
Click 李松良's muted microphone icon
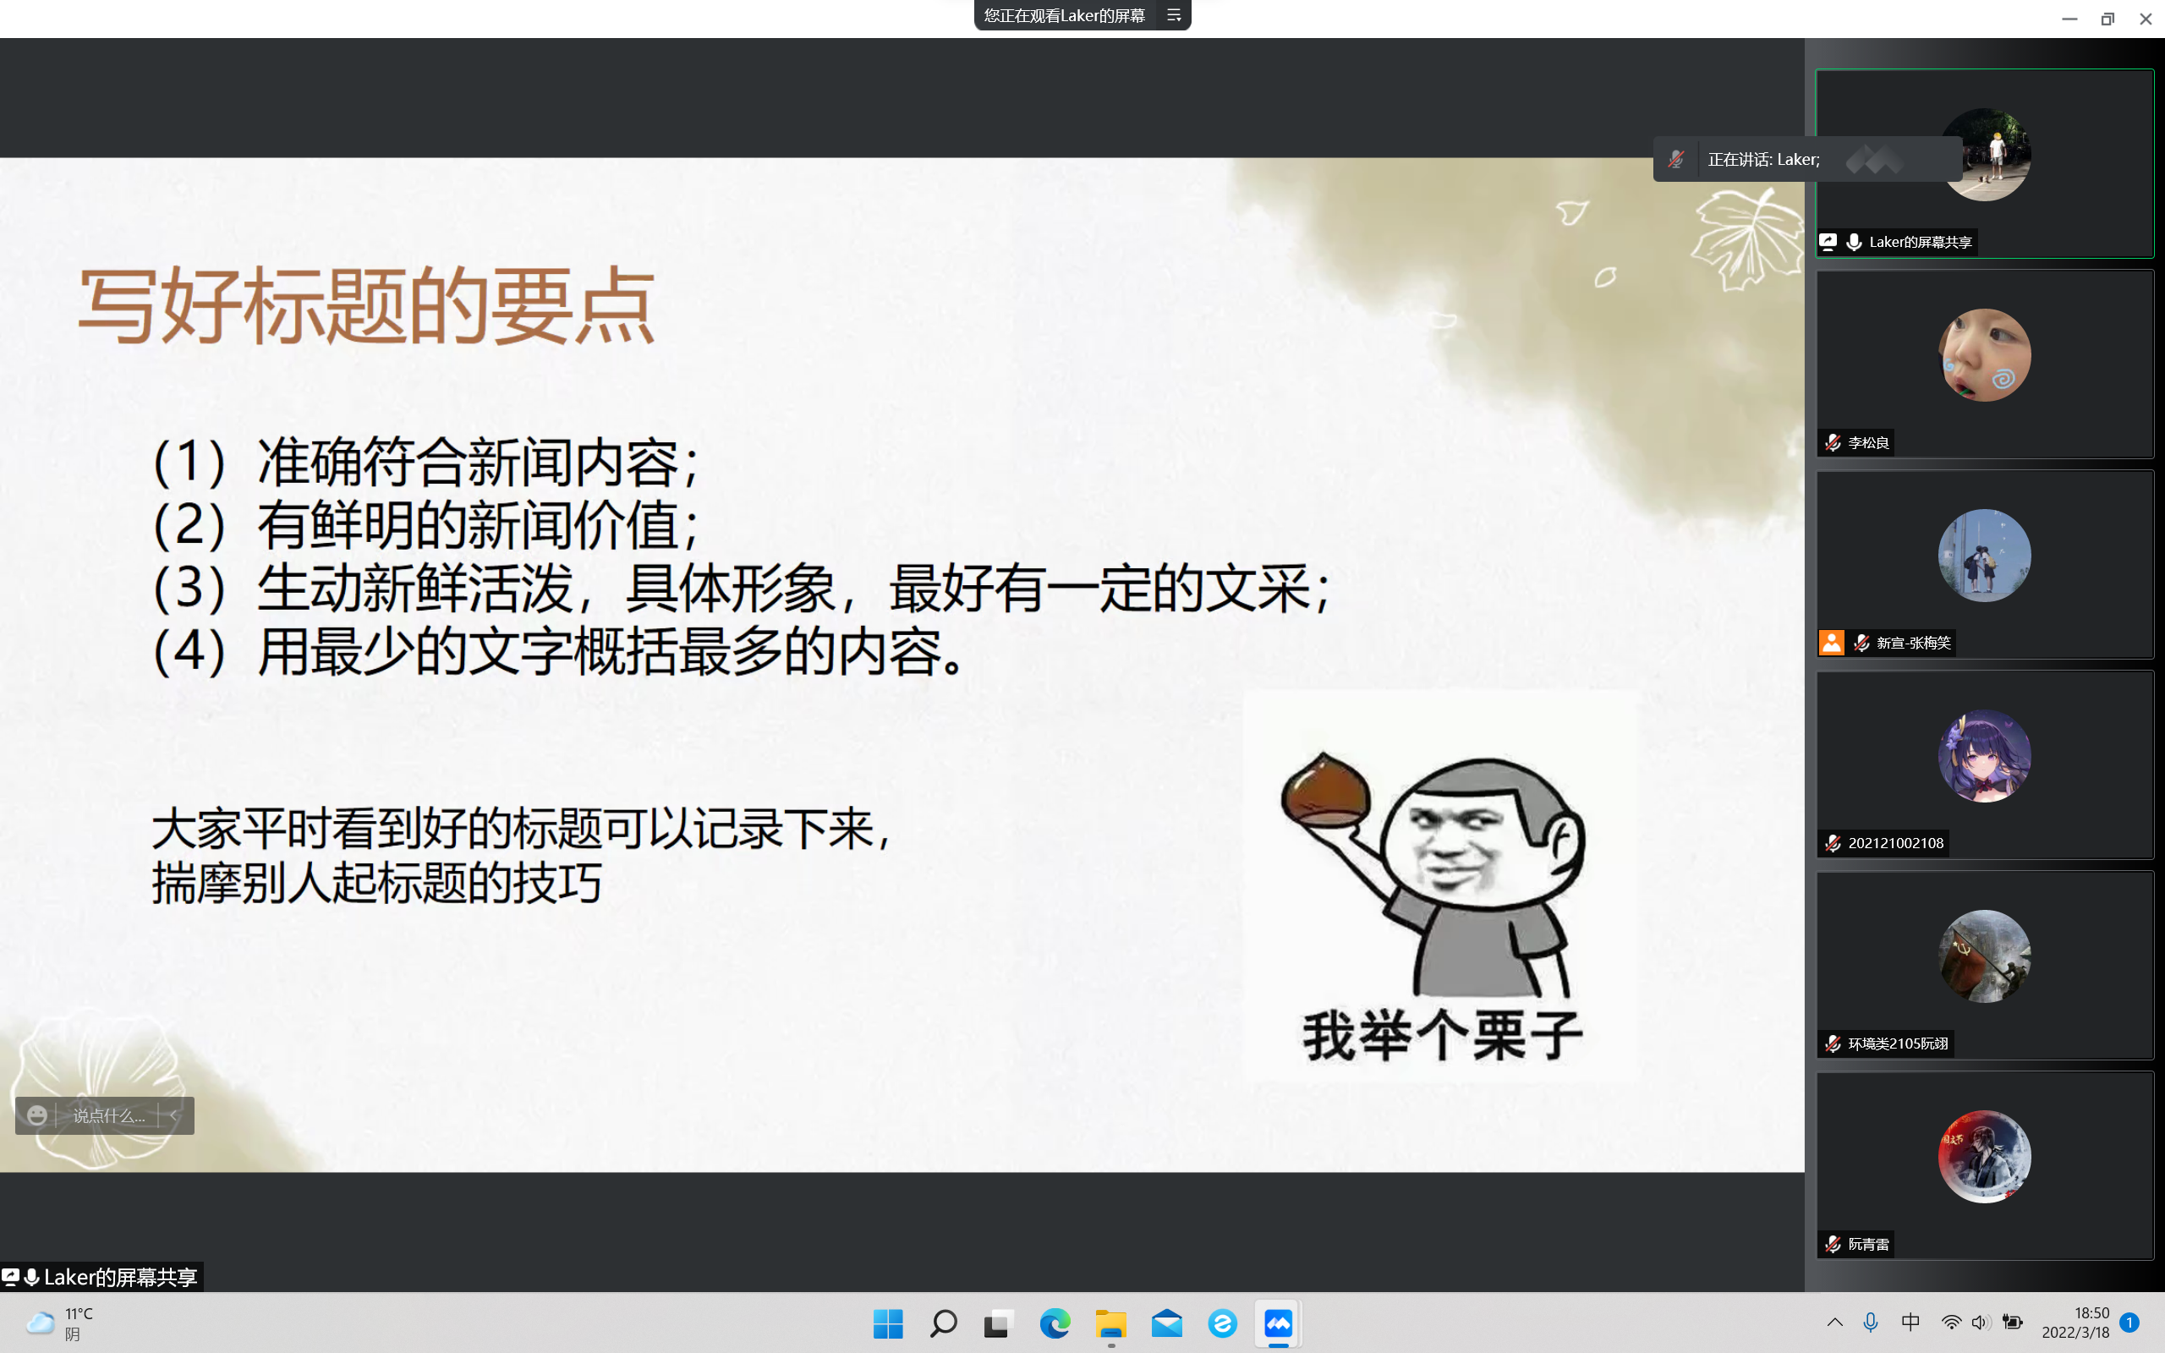[1832, 442]
